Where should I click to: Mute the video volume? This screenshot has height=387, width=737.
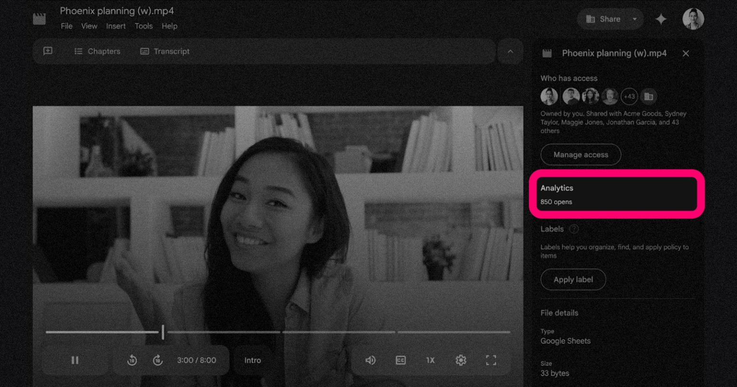(370, 360)
